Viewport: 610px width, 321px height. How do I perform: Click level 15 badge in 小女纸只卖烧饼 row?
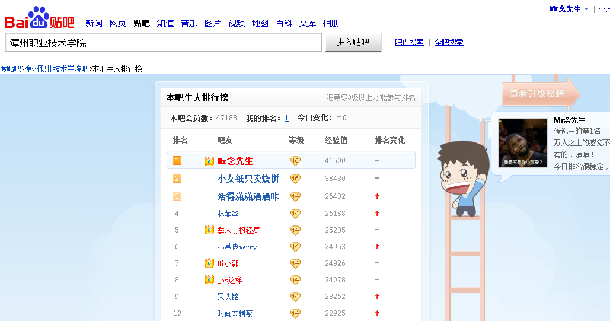pyautogui.click(x=295, y=179)
